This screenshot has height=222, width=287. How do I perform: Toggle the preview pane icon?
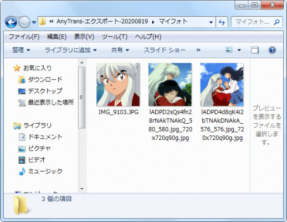[255, 50]
